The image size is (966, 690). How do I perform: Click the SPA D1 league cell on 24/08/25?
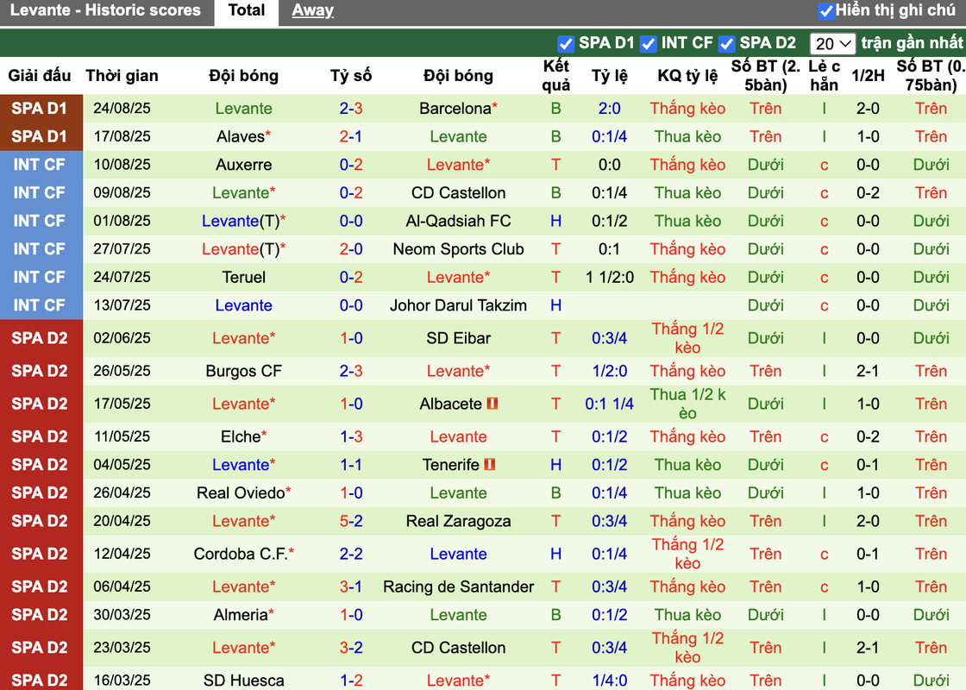click(x=41, y=109)
